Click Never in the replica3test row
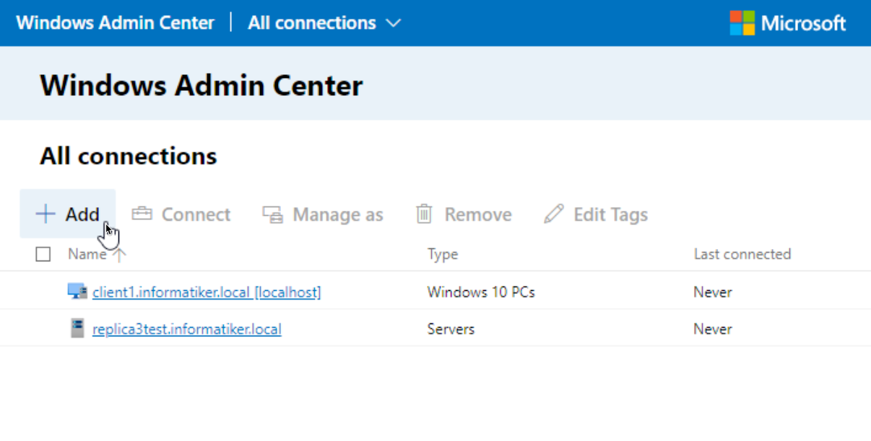871x441 pixels. pyautogui.click(x=713, y=329)
